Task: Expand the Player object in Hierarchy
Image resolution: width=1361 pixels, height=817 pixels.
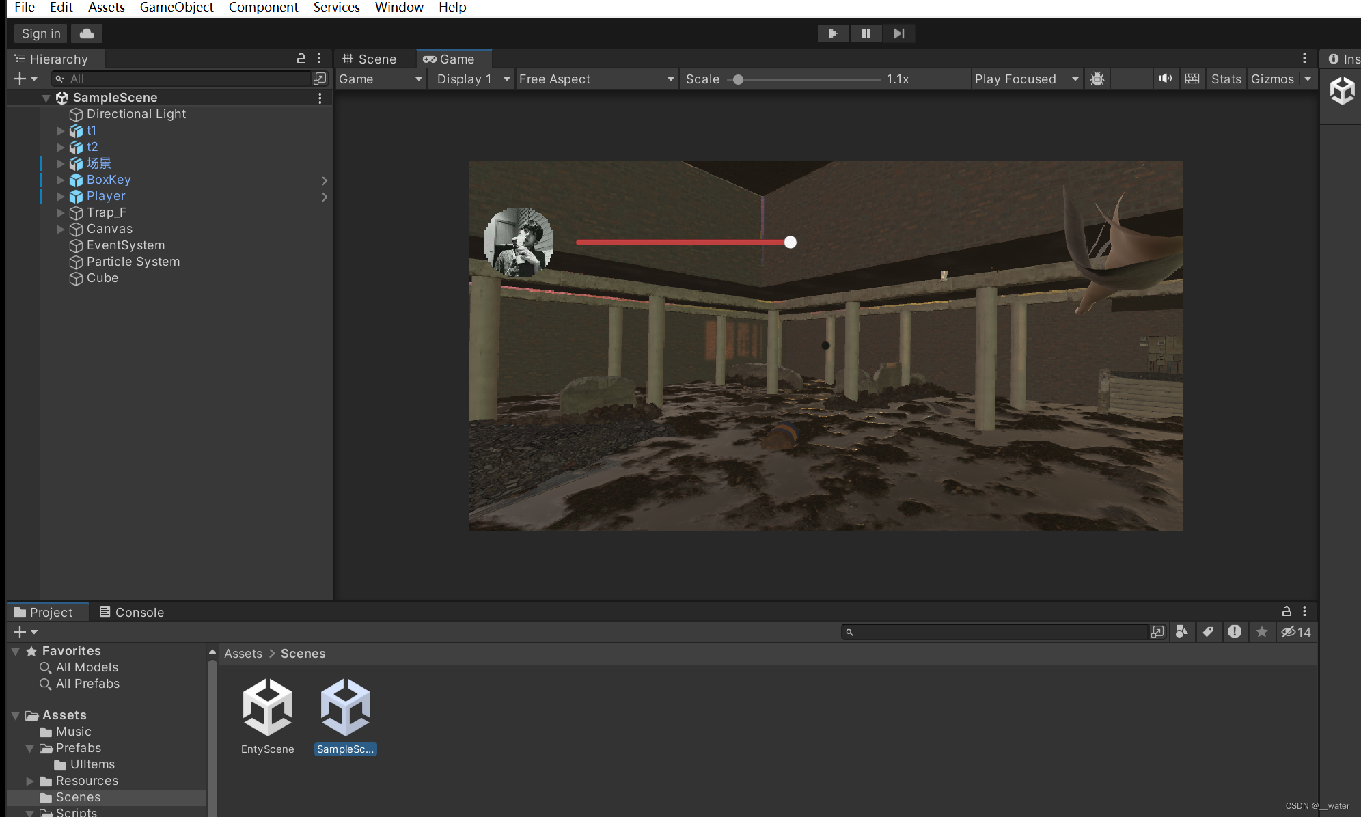Action: click(x=60, y=197)
